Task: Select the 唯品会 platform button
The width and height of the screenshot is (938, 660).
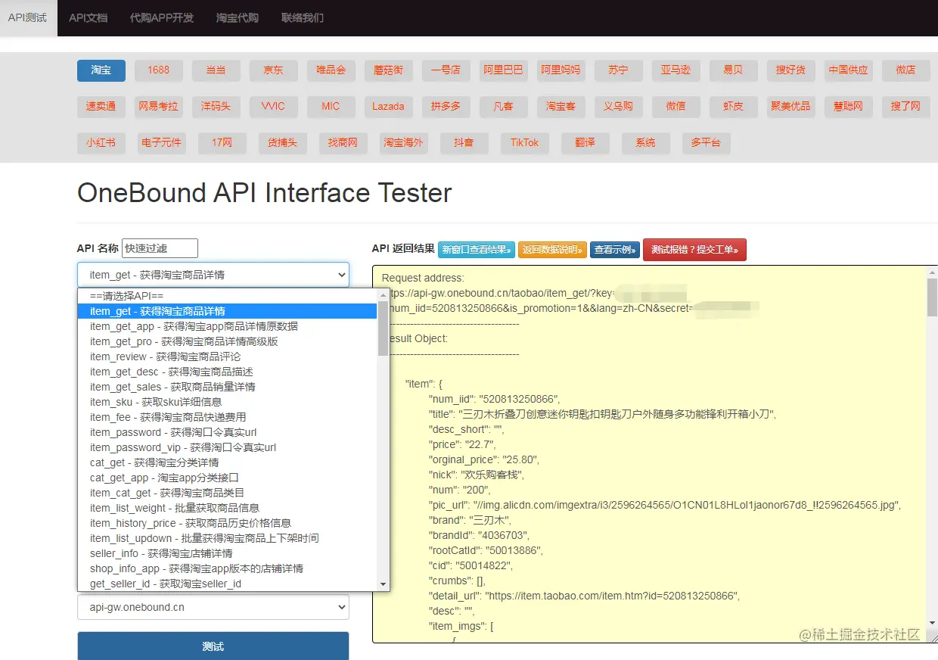Action: [x=331, y=70]
